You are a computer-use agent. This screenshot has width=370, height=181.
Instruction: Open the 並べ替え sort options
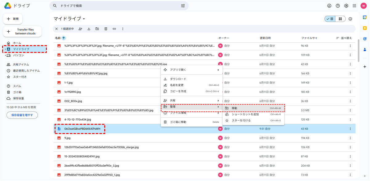pos(344,38)
